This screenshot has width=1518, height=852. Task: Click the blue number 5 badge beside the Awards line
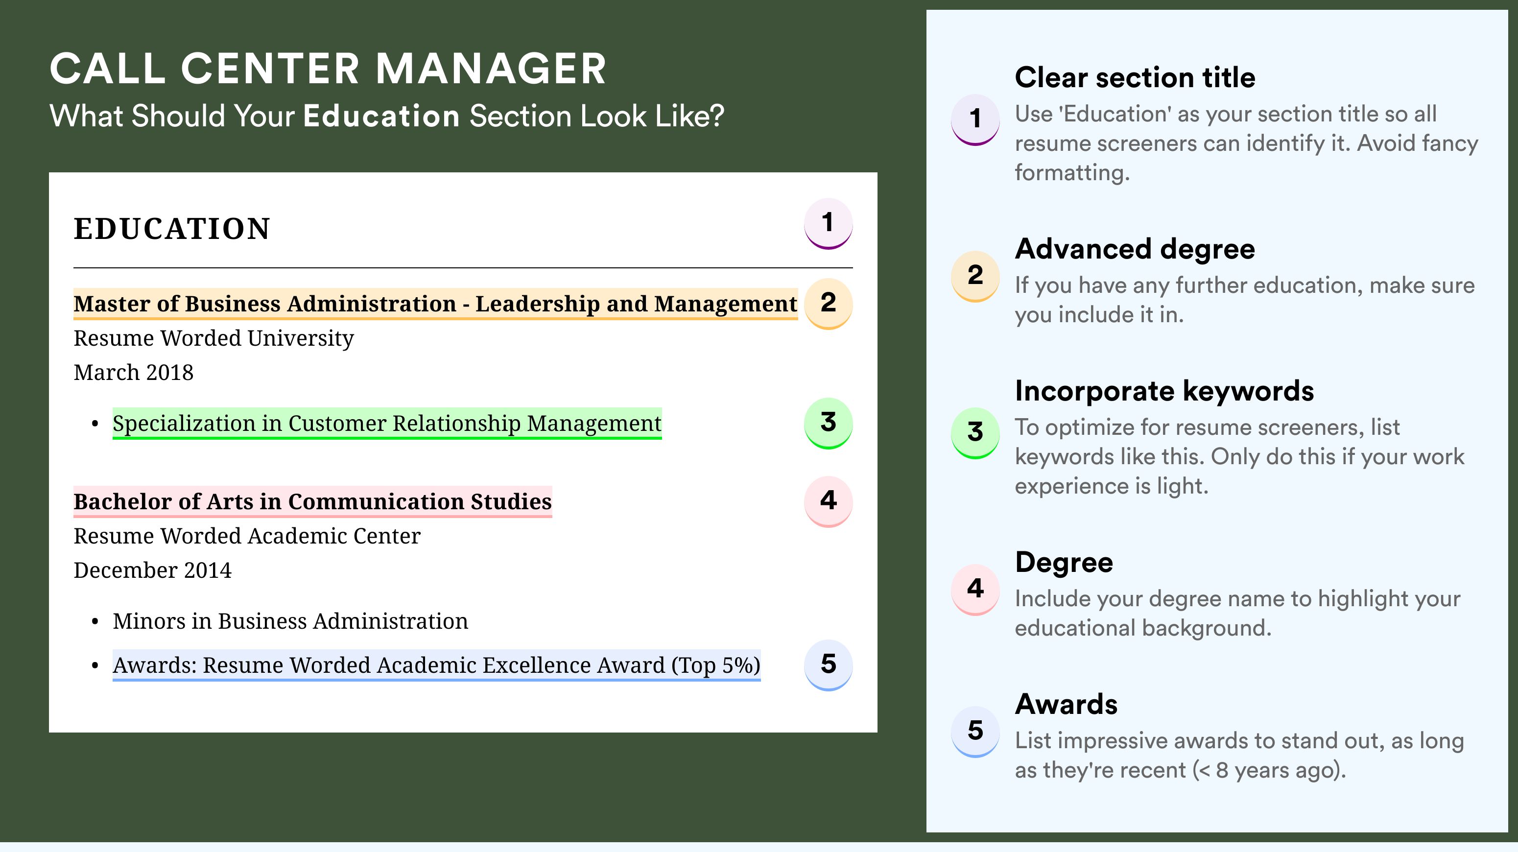[x=828, y=665]
